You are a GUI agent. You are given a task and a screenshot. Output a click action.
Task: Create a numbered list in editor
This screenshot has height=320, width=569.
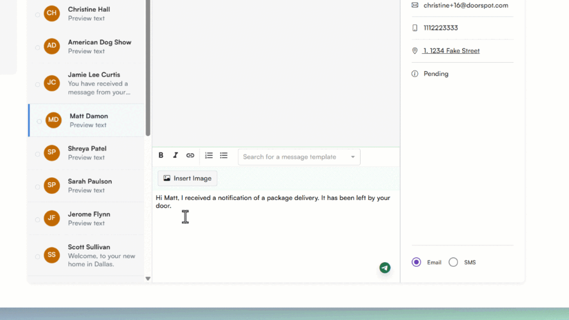(x=209, y=156)
